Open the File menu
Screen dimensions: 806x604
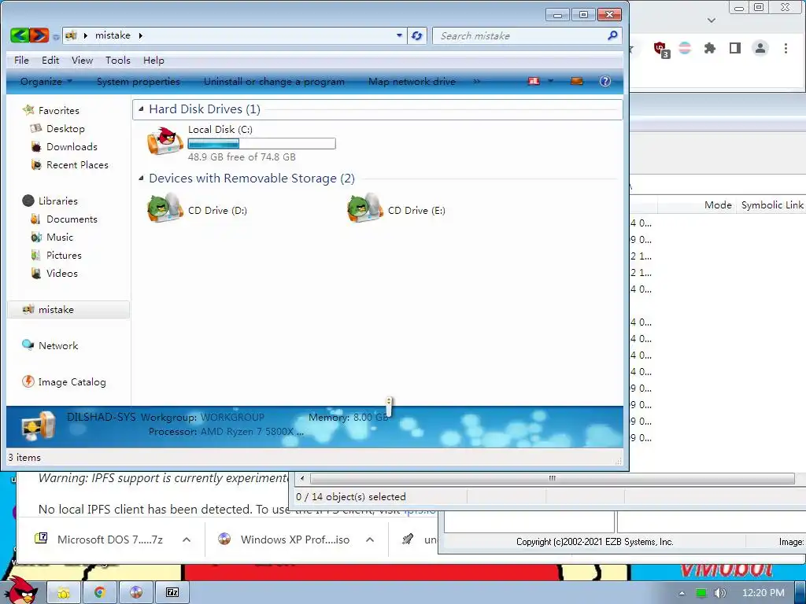coord(21,60)
